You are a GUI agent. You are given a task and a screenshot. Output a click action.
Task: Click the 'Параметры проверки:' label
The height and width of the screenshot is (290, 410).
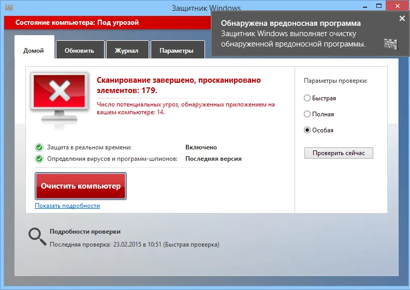(x=335, y=81)
